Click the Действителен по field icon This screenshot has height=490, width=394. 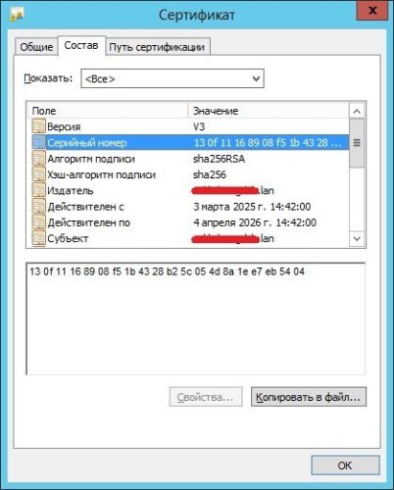pyautogui.click(x=38, y=222)
